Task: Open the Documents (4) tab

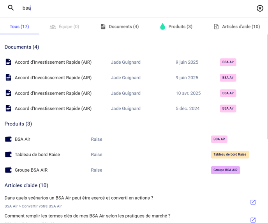Action: click(120, 27)
